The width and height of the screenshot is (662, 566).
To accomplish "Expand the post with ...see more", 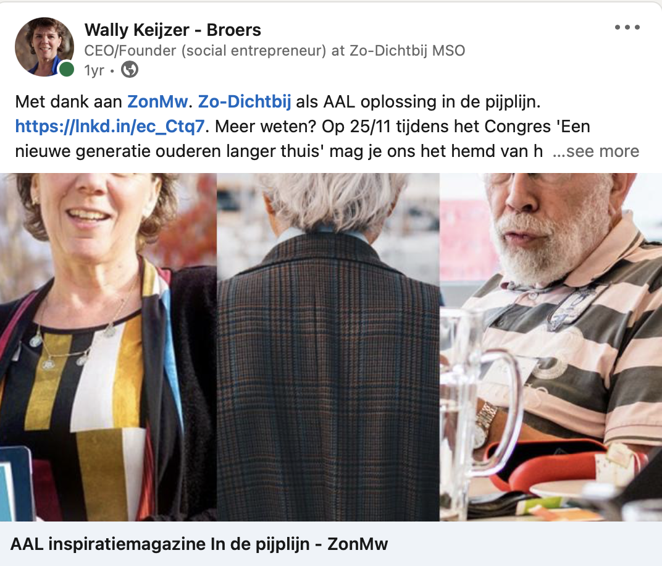I will tap(596, 151).
